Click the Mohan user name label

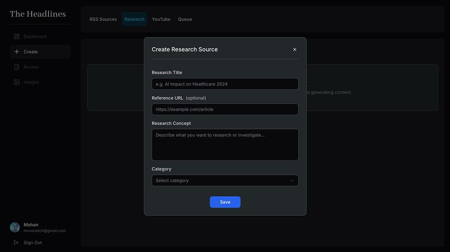pos(31,225)
